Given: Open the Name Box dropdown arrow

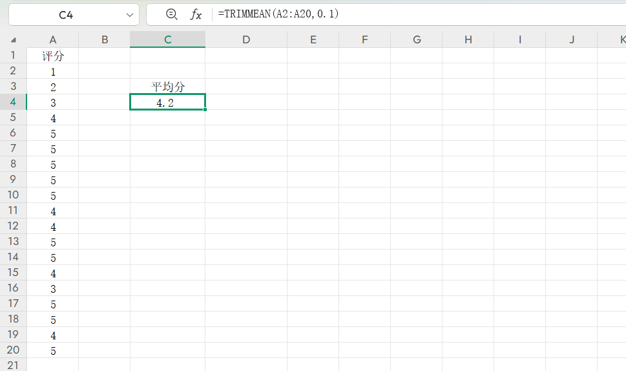Looking at the screenshot, I should pos(129,15).
